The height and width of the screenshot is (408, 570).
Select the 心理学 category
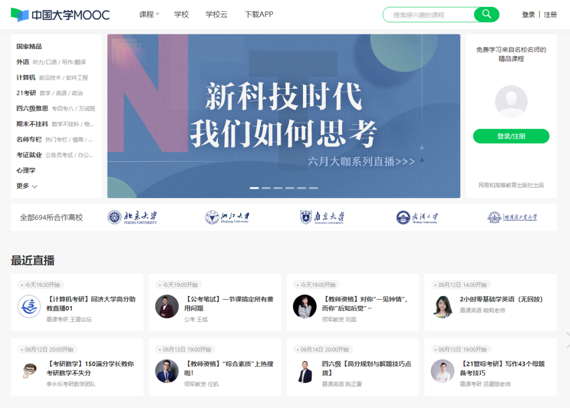(26, 170)
